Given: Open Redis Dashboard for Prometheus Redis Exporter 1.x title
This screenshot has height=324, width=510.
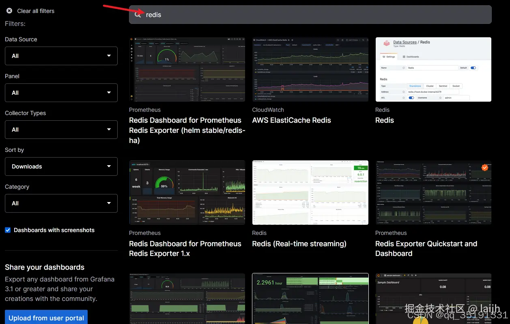Looking at the screenshot, I should point(185,249).
